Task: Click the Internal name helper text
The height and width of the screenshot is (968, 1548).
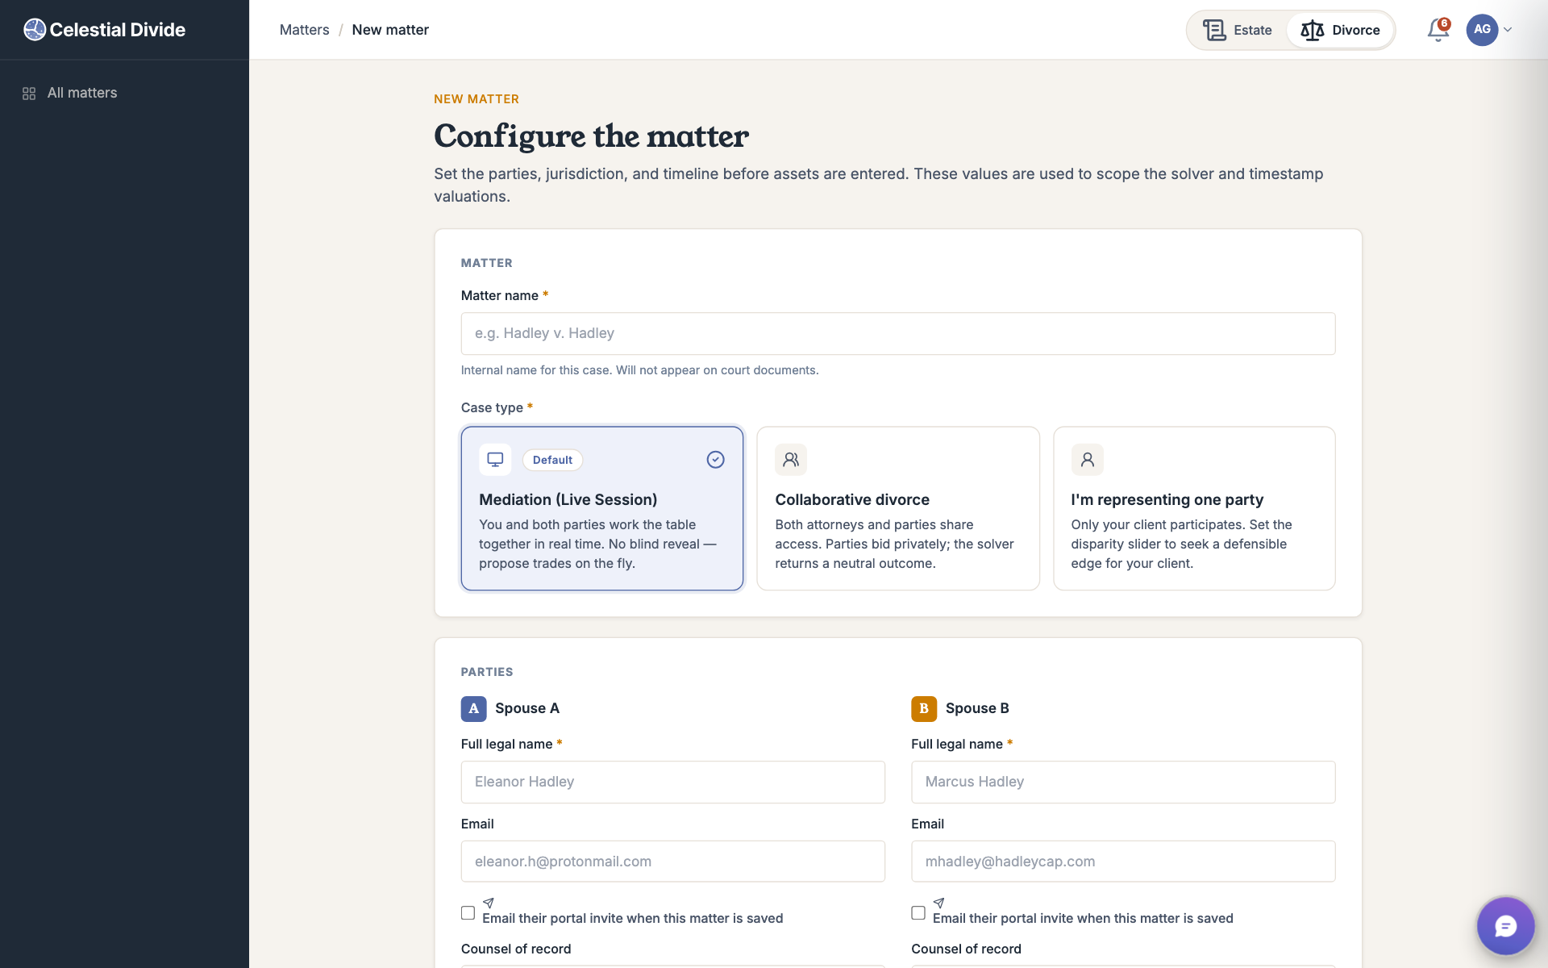Action: coord(639,370)
